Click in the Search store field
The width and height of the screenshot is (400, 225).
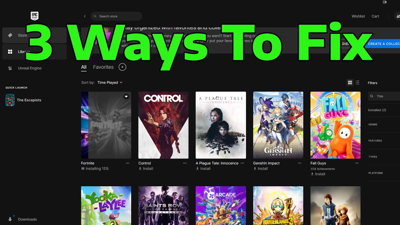click(x=116, y=16)
